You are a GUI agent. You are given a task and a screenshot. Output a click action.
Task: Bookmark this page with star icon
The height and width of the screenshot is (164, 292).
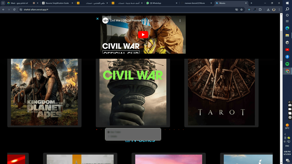click(242, 9)
